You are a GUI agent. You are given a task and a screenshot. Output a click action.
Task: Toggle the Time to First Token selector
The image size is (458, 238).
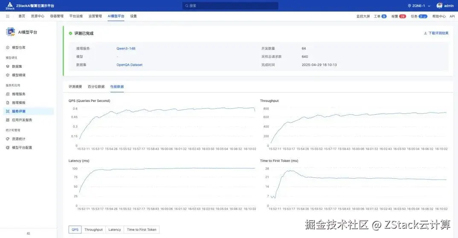pyautogui.click(x=142, y=229)
